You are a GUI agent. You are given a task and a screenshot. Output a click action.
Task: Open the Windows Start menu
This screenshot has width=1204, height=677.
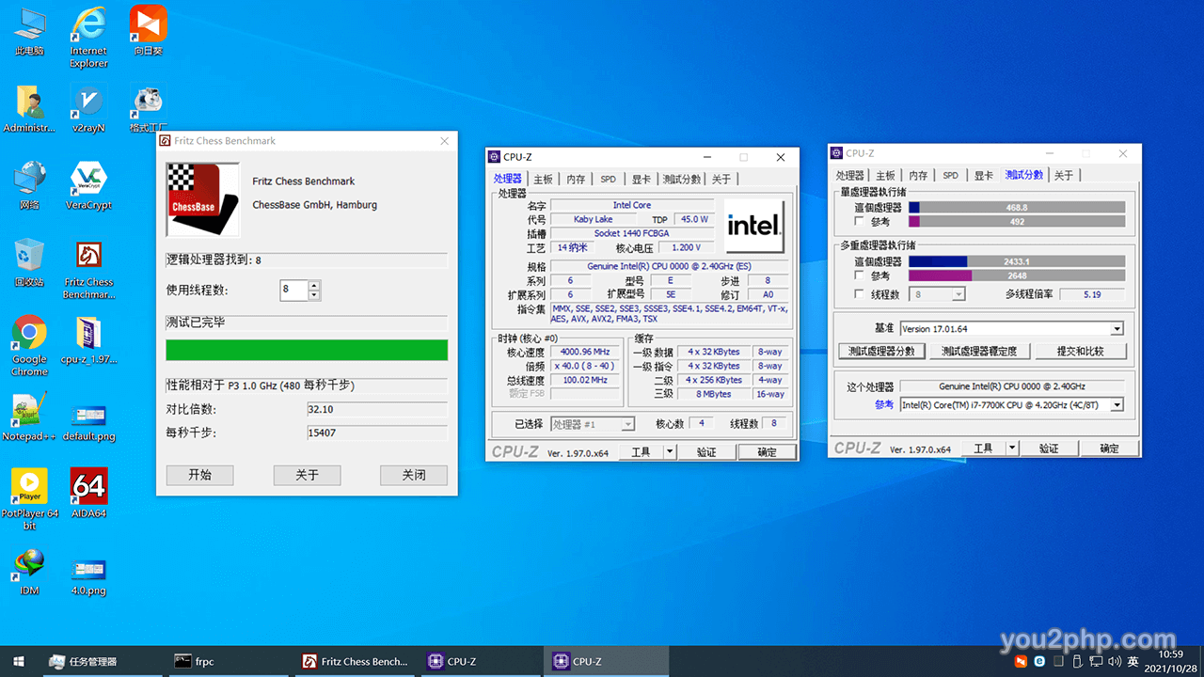pos(19,661)
